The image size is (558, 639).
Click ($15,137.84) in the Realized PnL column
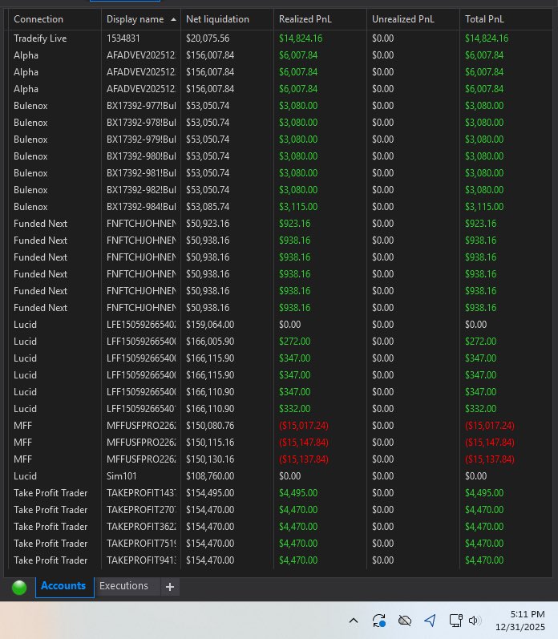tap(304, 459)
